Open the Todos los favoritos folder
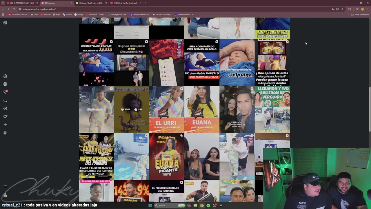This screenshot has height=209, width=371. coord(360,15)
